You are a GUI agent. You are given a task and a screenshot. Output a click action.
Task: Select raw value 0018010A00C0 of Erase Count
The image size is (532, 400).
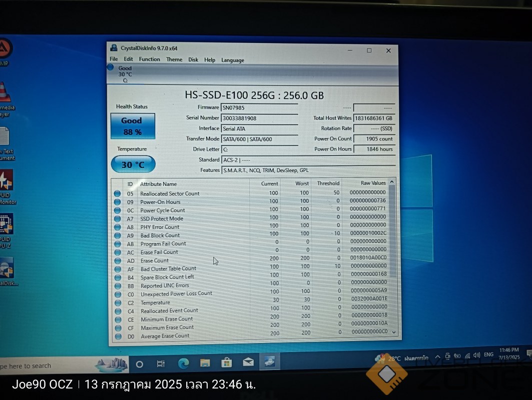coord(368,257)
